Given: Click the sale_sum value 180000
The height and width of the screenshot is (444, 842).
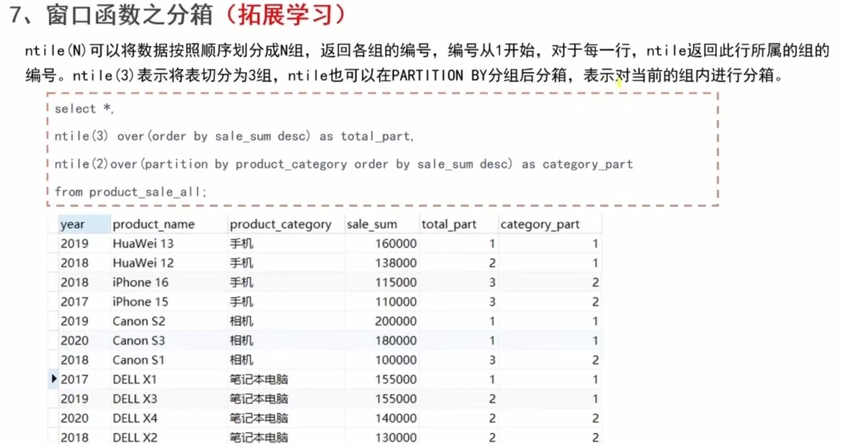Looking at the screenshot, I should (396, 340).
